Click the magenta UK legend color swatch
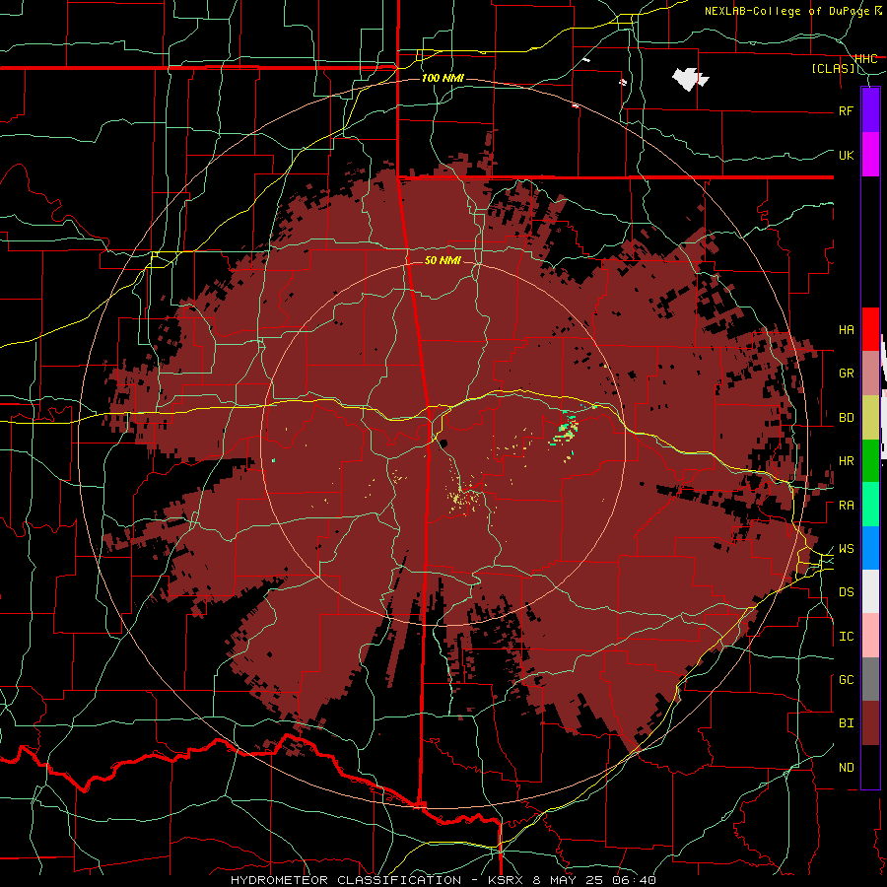 870,155
